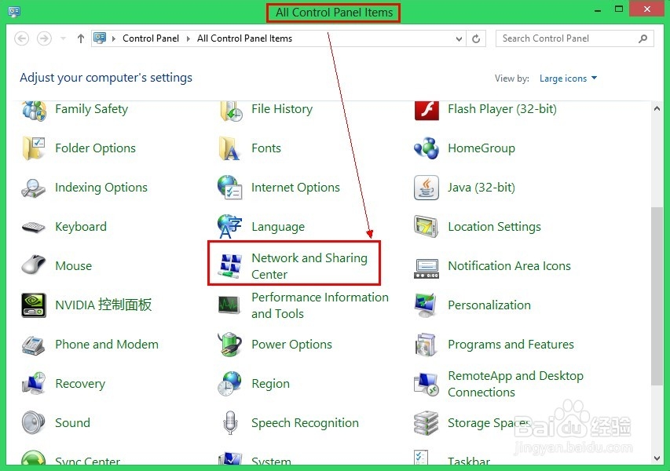Click the scrollbar up arrow
Screen dimensions: 670x471
click(657, 108)
